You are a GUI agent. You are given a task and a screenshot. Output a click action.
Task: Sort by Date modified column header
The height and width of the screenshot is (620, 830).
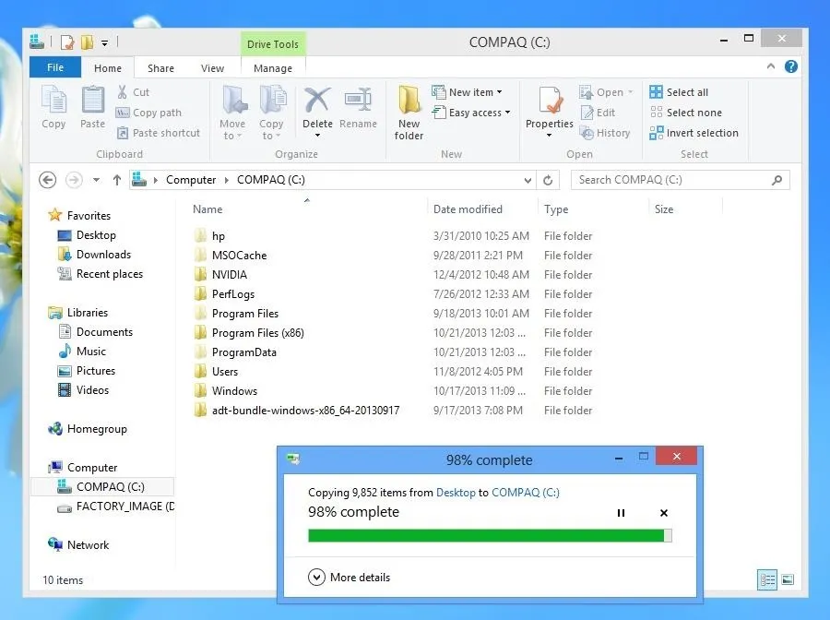(468, 209)
